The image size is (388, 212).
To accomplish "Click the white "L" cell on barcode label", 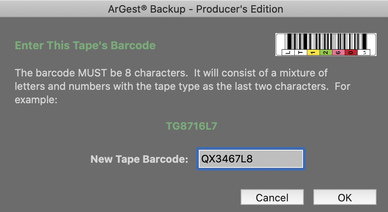I will tap(288, 52).
